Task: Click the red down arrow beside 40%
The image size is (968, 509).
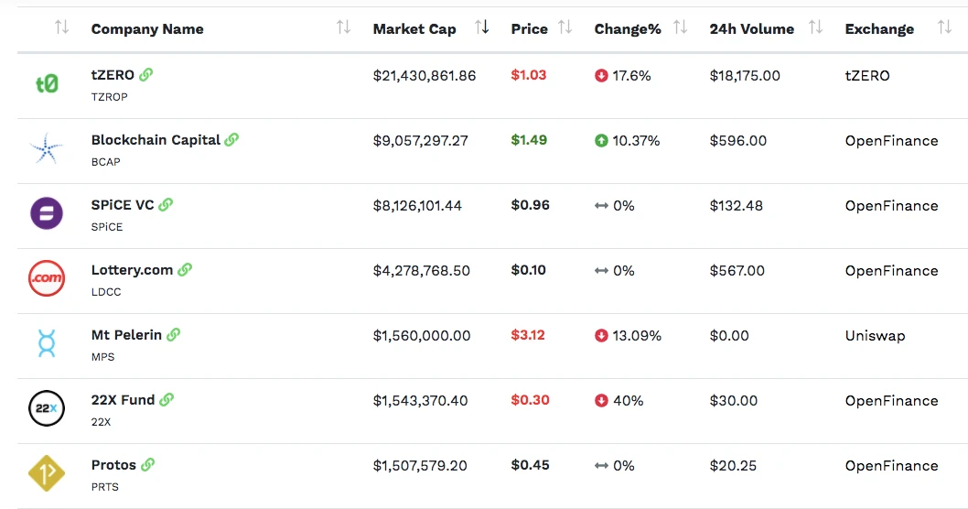Action: click(601, 400)
